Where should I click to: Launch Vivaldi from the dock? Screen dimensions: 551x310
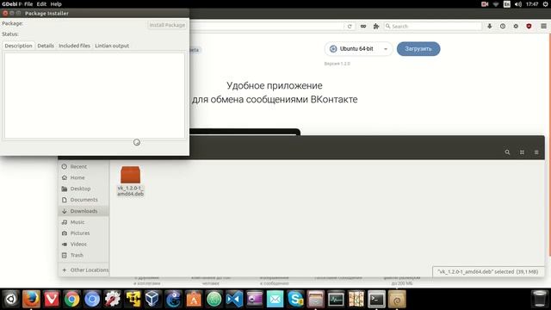pyautogui.click(x=52, y=299)
